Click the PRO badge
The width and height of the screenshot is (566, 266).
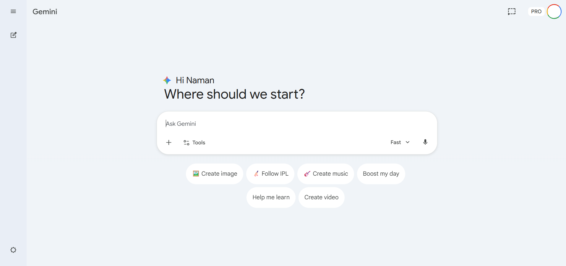[x=536, y=12]
